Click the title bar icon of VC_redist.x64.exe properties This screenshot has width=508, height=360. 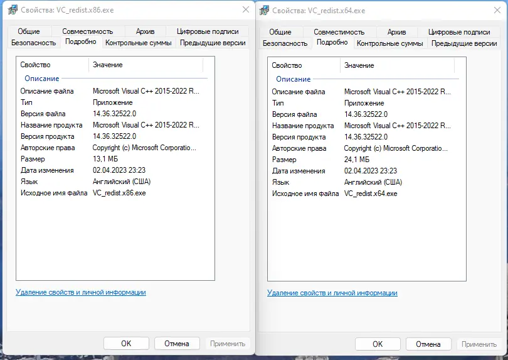tap(263, 11)
